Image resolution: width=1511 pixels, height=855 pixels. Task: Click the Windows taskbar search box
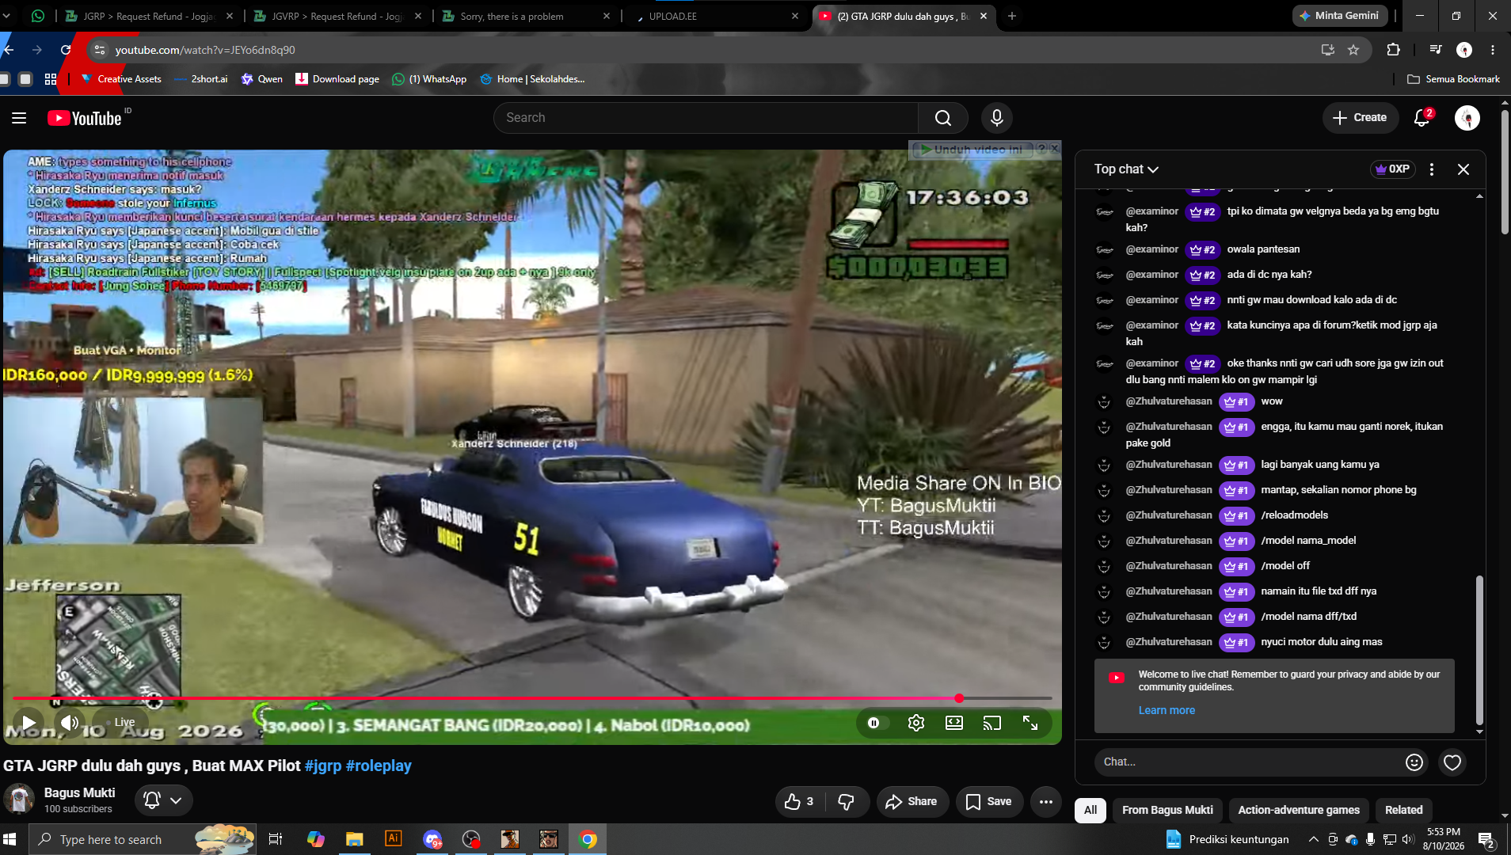click(x=143, y=839)
